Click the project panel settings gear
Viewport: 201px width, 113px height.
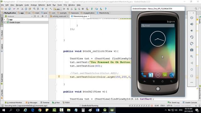tap(42, 16)
